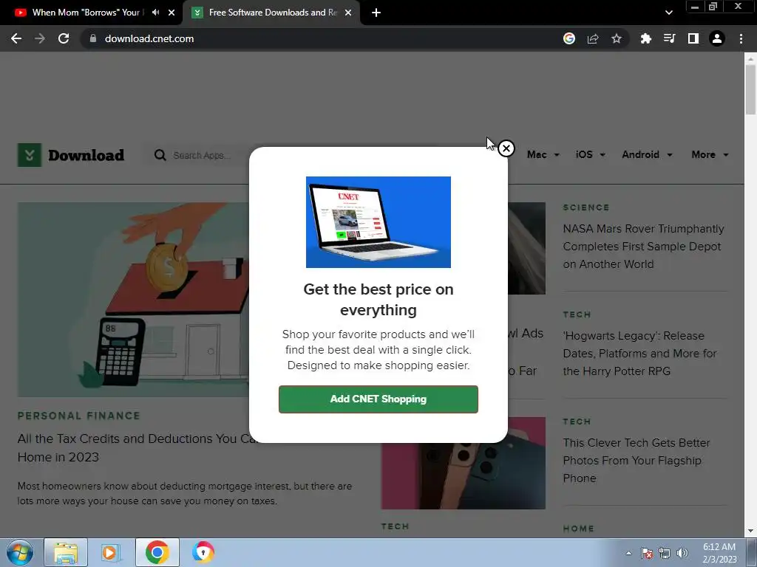Viewport: 757px width, 567px height.
Task: Click the search magnifier icon
Action: [160, 155]
